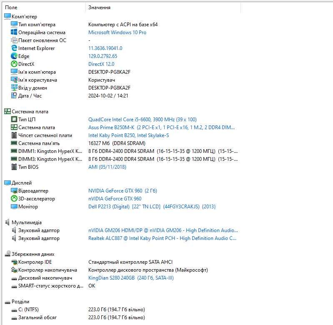The image size is (333, 325).
Task: Click the Значення column header
Action: point(99,7)
